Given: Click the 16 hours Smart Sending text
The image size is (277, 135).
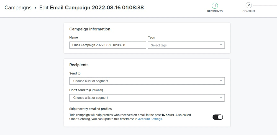Looking at the screenshot, I should pyautogui.click(x=168, y=115).
